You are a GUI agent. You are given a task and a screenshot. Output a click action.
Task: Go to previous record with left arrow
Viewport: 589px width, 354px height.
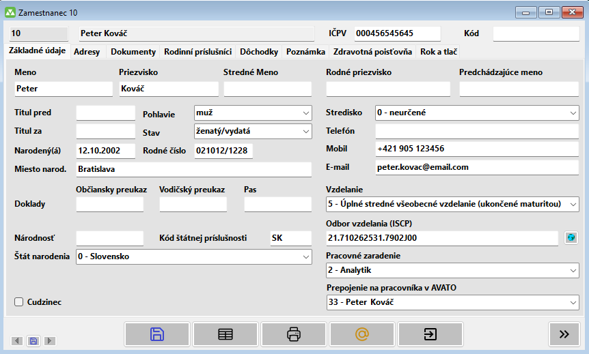[x=16, y=341]
